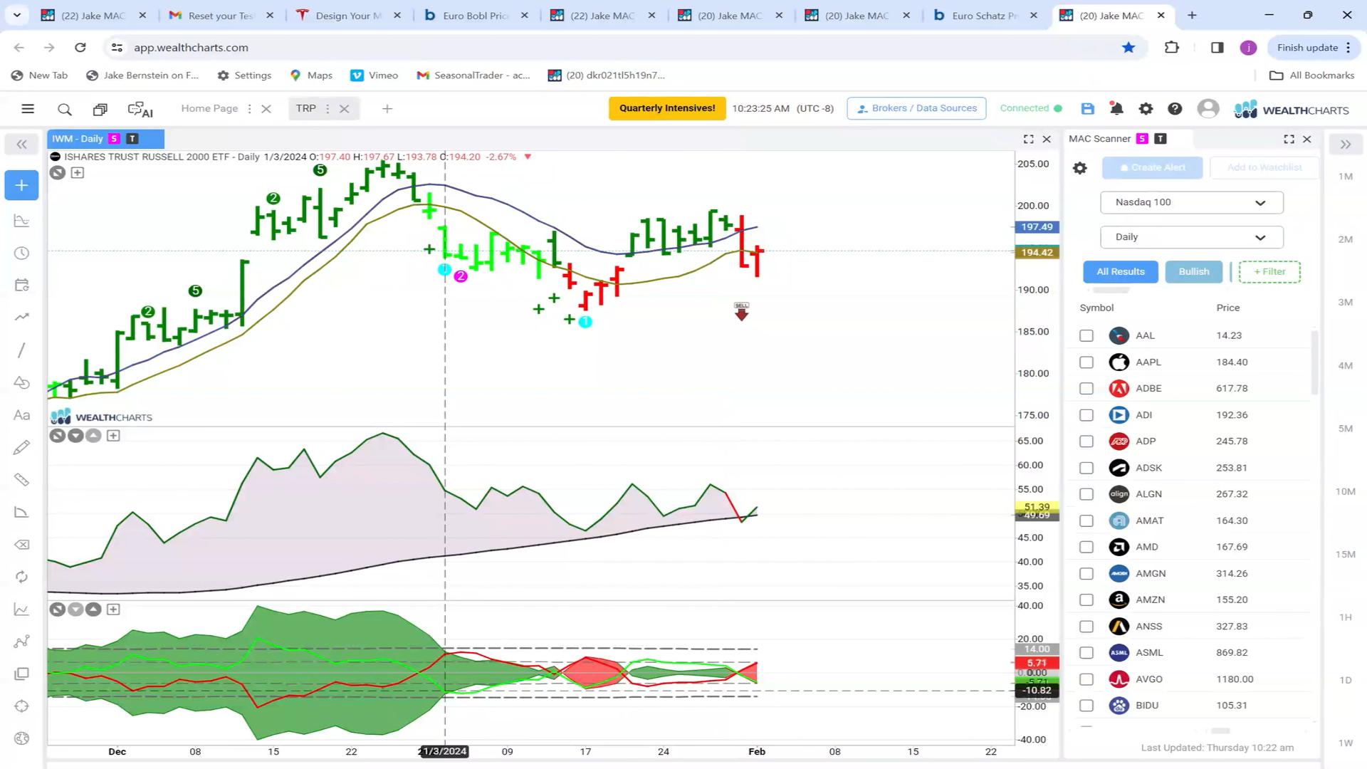Click the calendar tool icon in sidebar
The height and width of the screenshot is (769, 1367).
pos(22,286)
